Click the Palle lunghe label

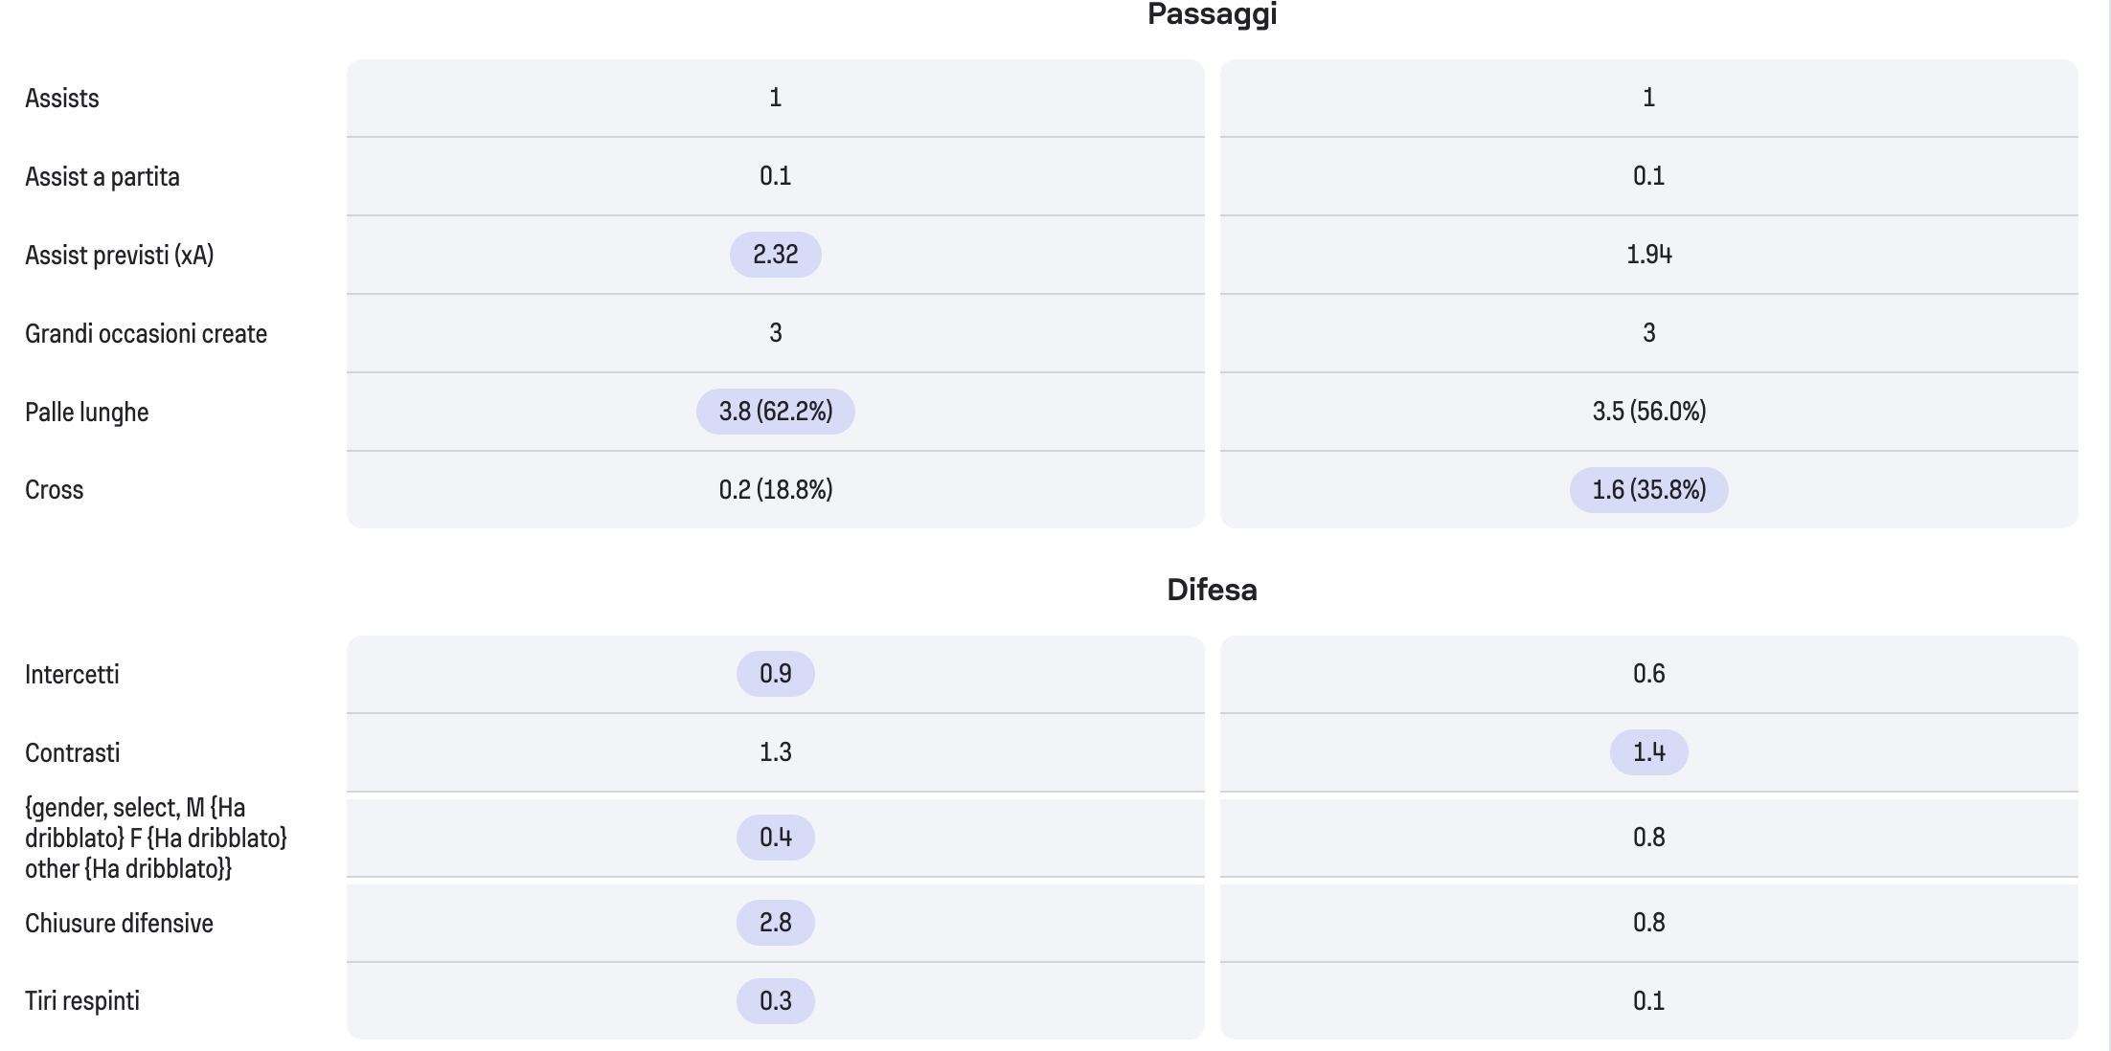tap(87, 413)
